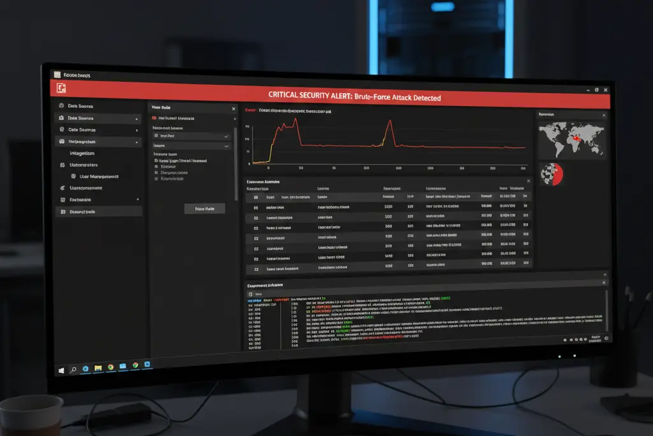Select the Threat Focused rule type radio button
The height and width of the screenshot is (436, 653).
[x=156, y=160]
